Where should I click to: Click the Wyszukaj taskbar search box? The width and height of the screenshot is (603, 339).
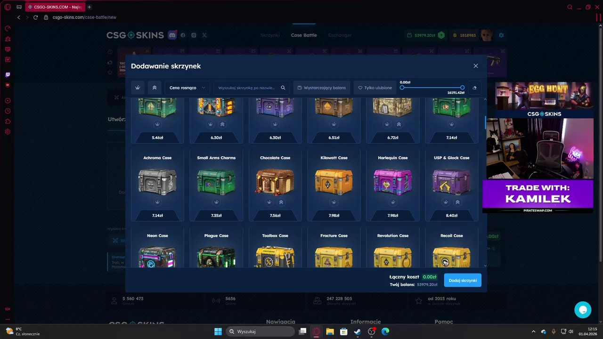(260, 331)
